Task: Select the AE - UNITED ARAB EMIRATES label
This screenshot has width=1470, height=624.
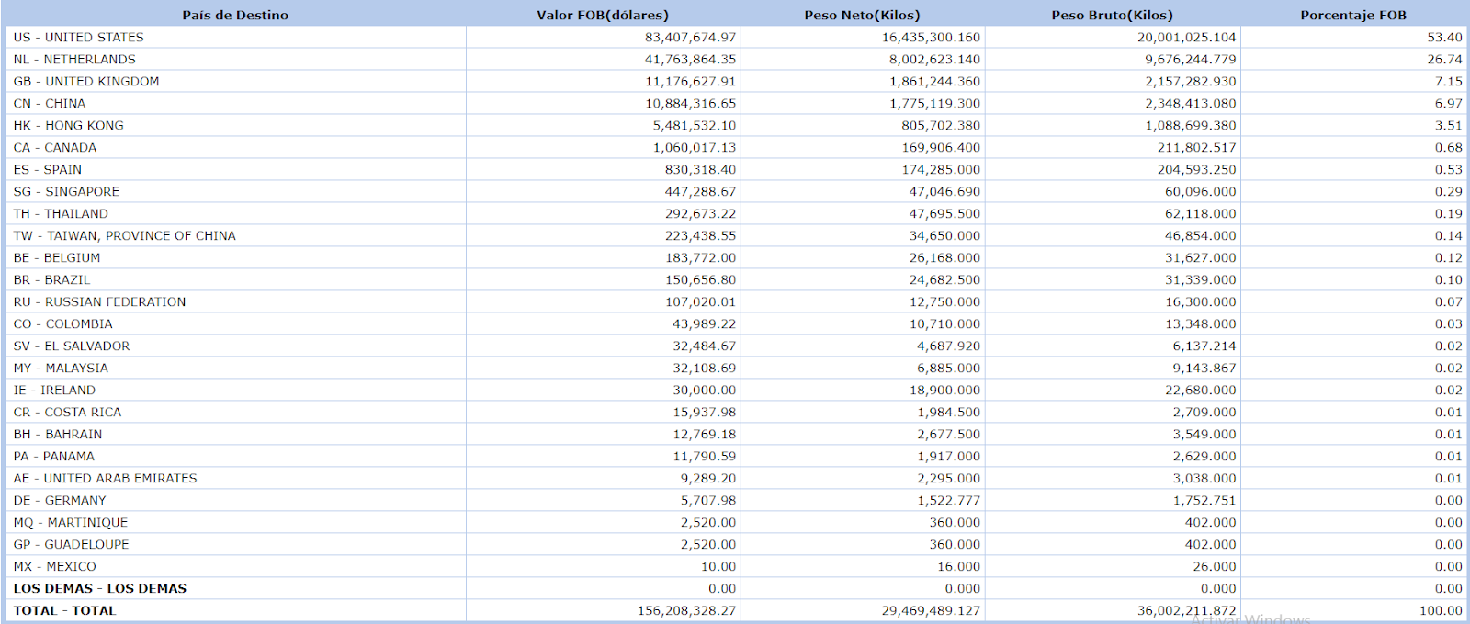Action: (x=106, y=478)
